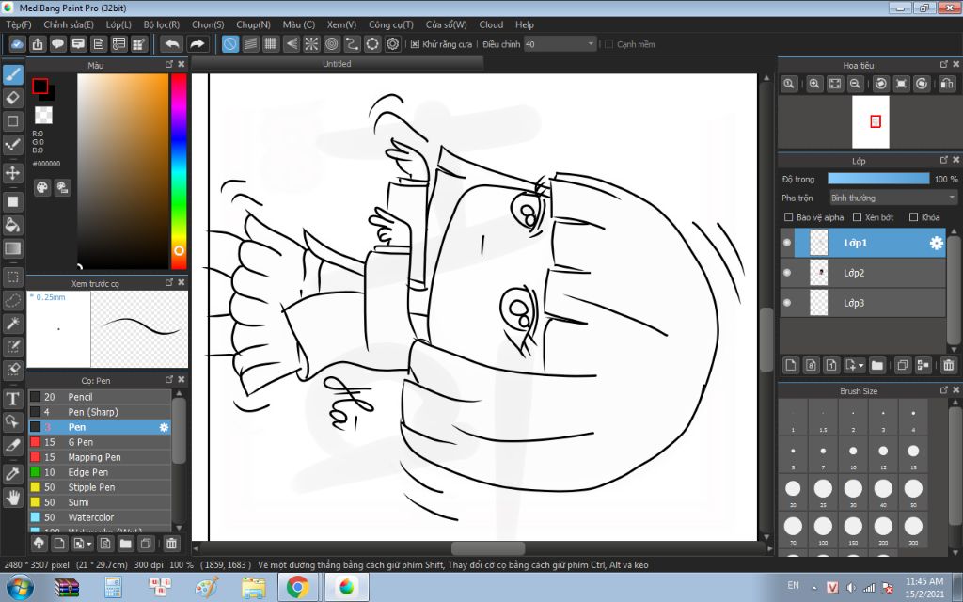The height and width of the screenshot is (602, 963).
Task: Zoom out using the navigator minus magnifier
Action: pos(855,84)
